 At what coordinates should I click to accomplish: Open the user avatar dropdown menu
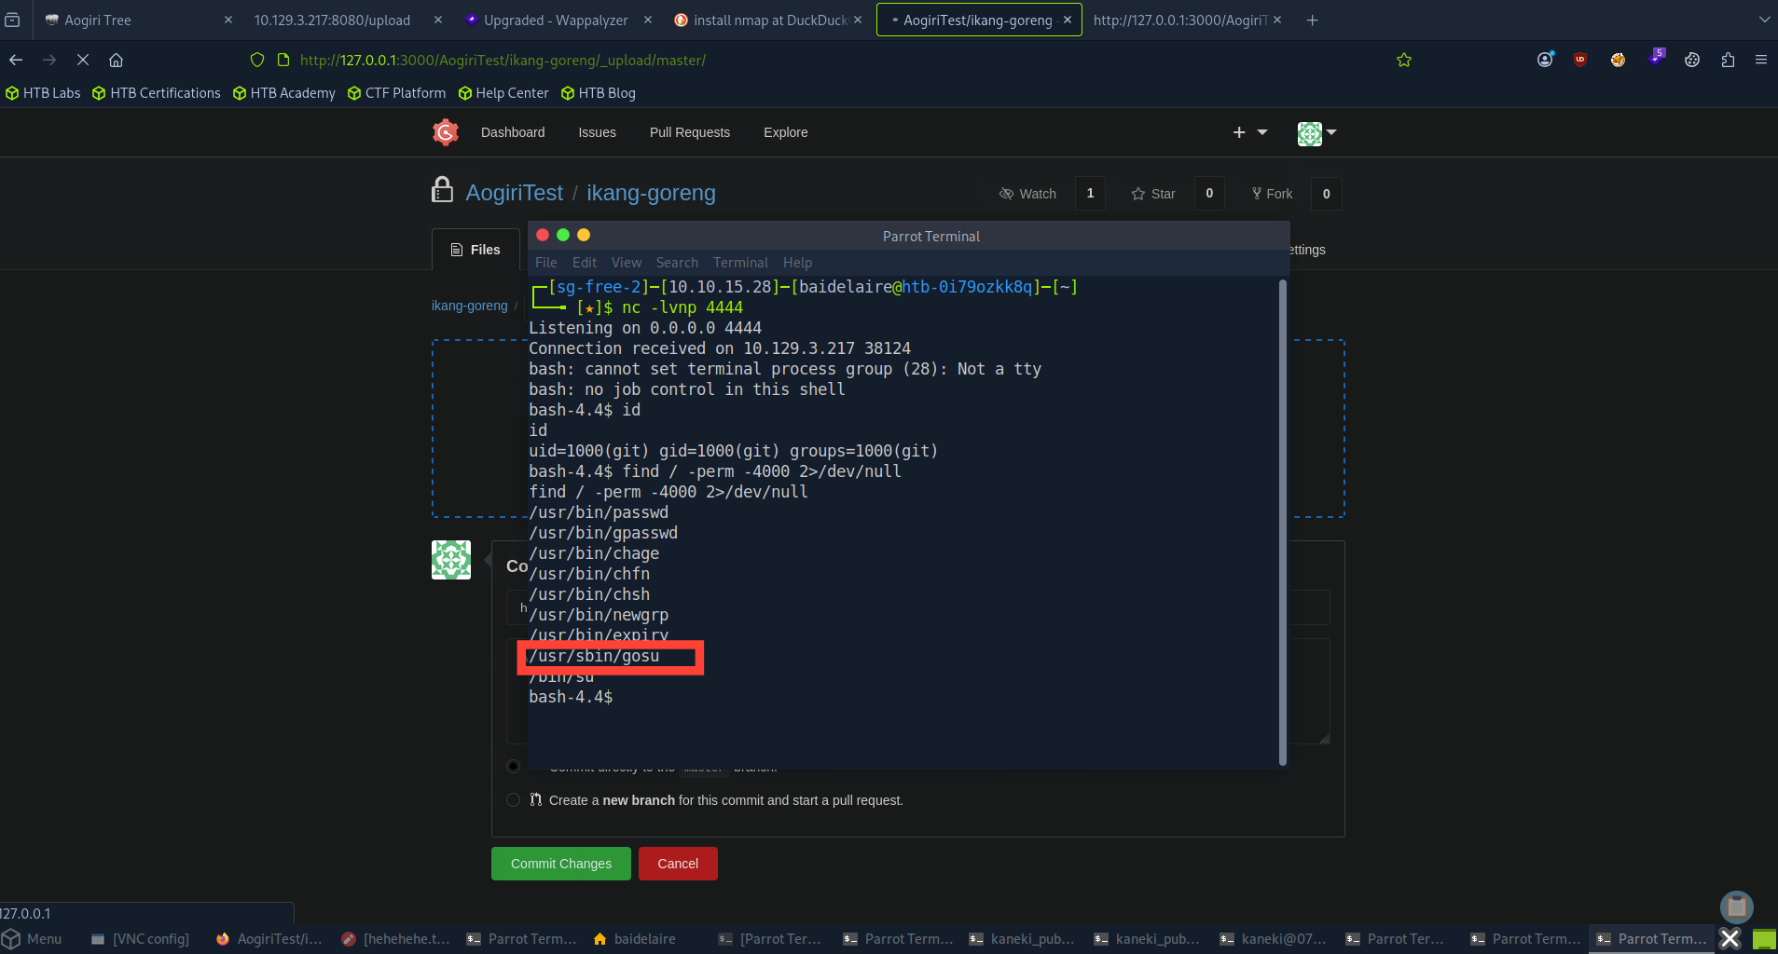pos(1317,133)
